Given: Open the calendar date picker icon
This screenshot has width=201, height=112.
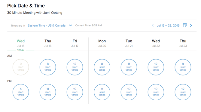Looking at the screenshot, I should click(x=185, y=25).
